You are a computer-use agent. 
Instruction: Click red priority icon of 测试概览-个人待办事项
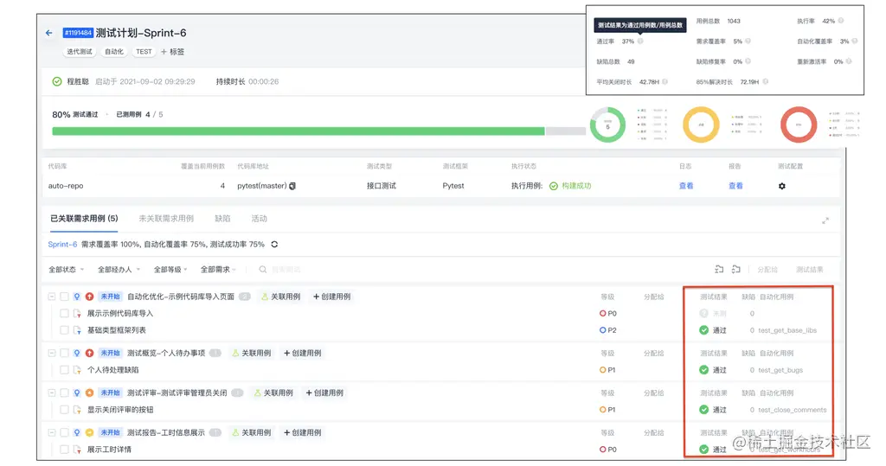click(x=89, y=353)
